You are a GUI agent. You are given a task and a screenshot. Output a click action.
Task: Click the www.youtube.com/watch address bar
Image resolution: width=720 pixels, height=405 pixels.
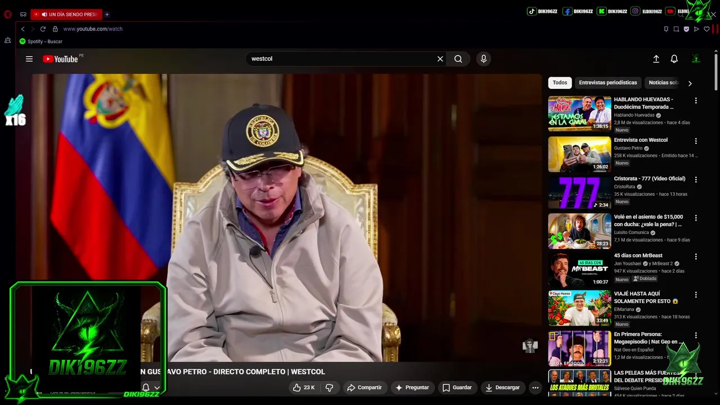pos(93,29)
